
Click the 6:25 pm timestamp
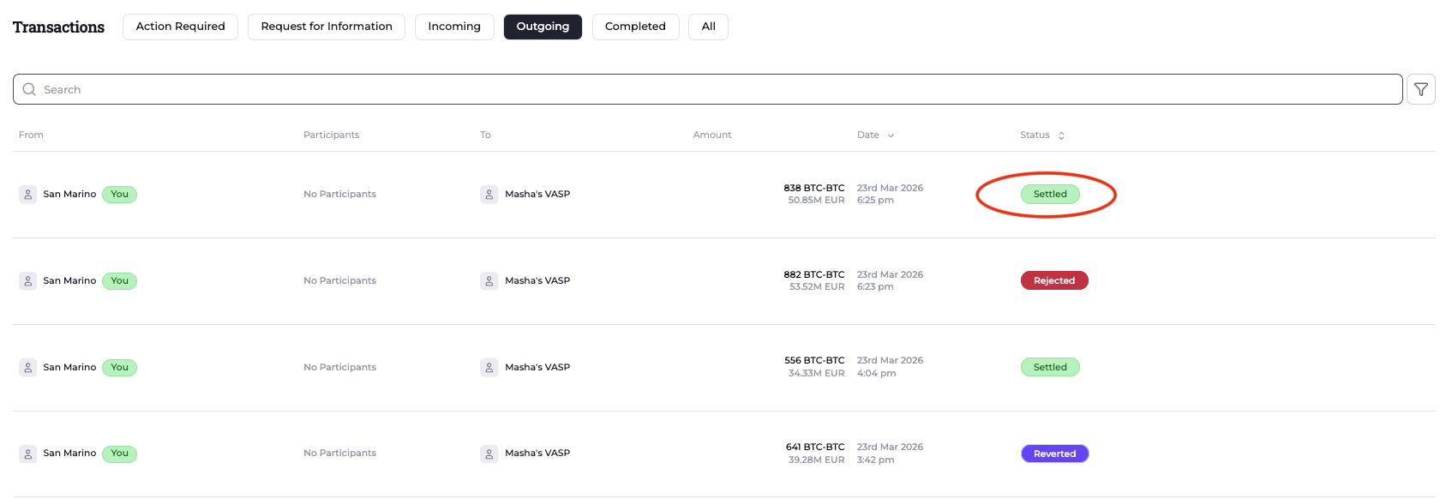875,201
